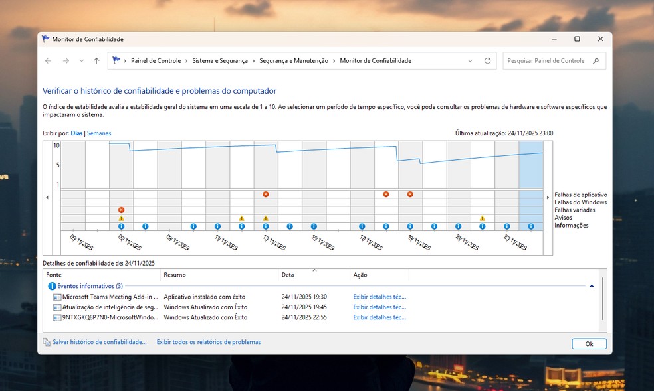Switch the chart view to Semanas
This screenshot has width=654, height=391.
coord(99,133)
